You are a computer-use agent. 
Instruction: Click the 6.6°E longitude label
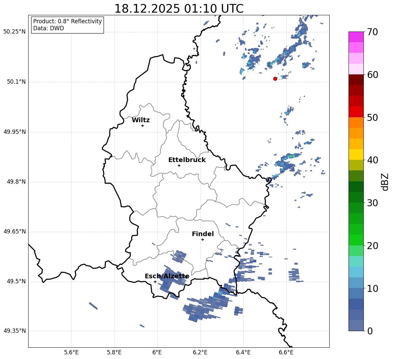[286, 352]
